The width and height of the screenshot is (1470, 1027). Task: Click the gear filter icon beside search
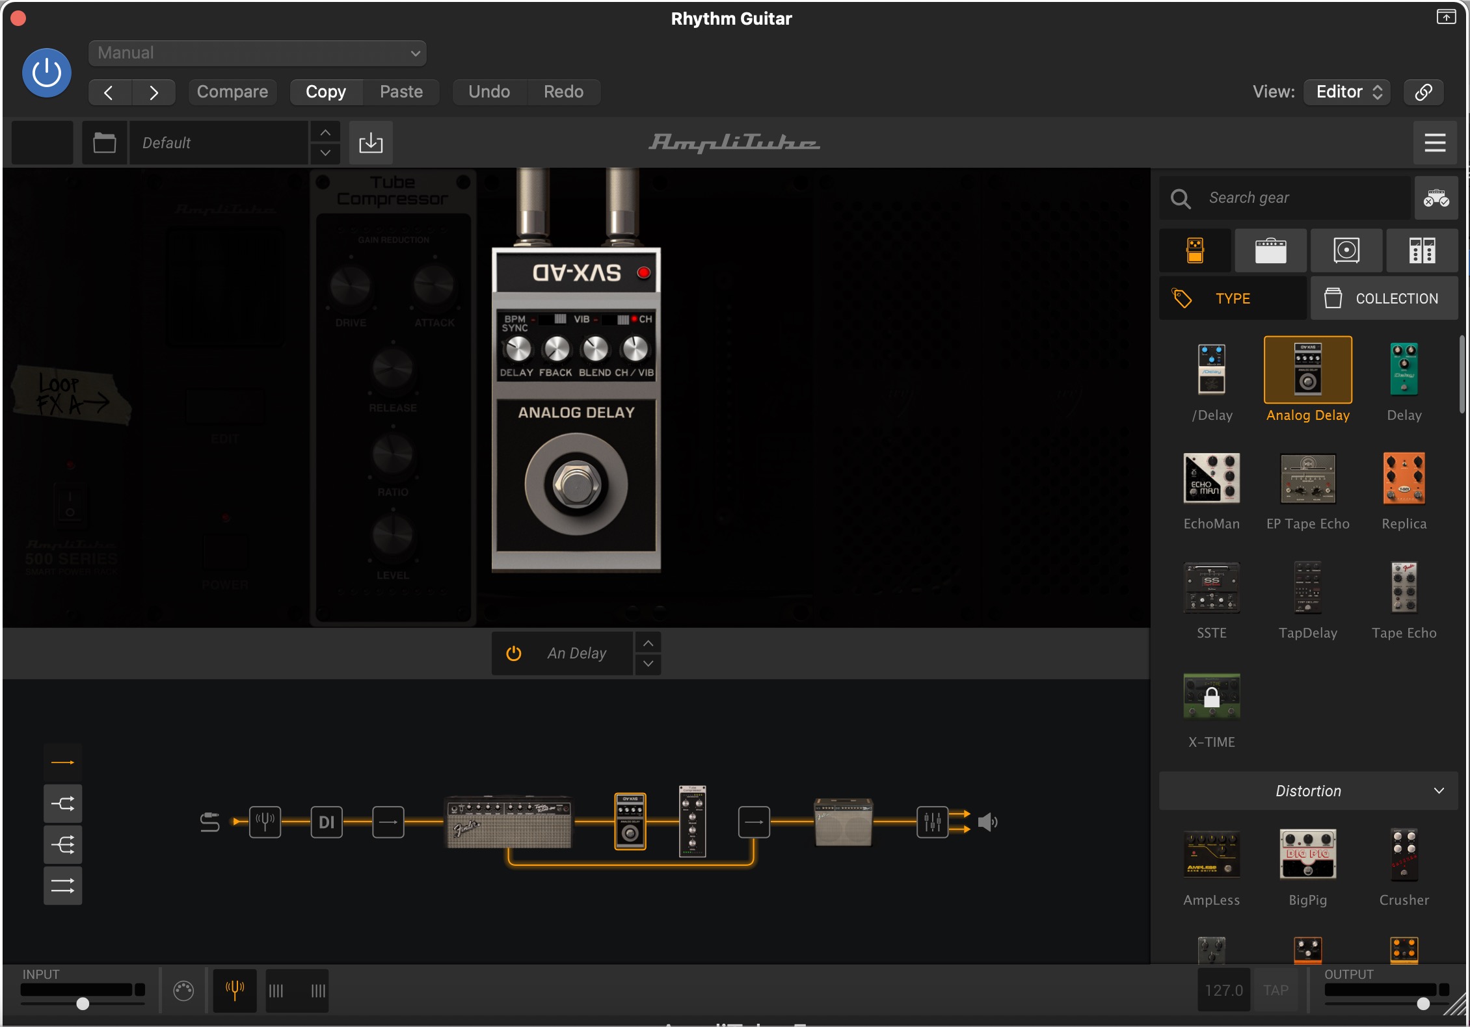click(x=1436, y=198)
